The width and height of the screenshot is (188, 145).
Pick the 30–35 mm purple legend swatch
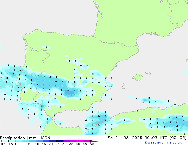tap(67, 141)
